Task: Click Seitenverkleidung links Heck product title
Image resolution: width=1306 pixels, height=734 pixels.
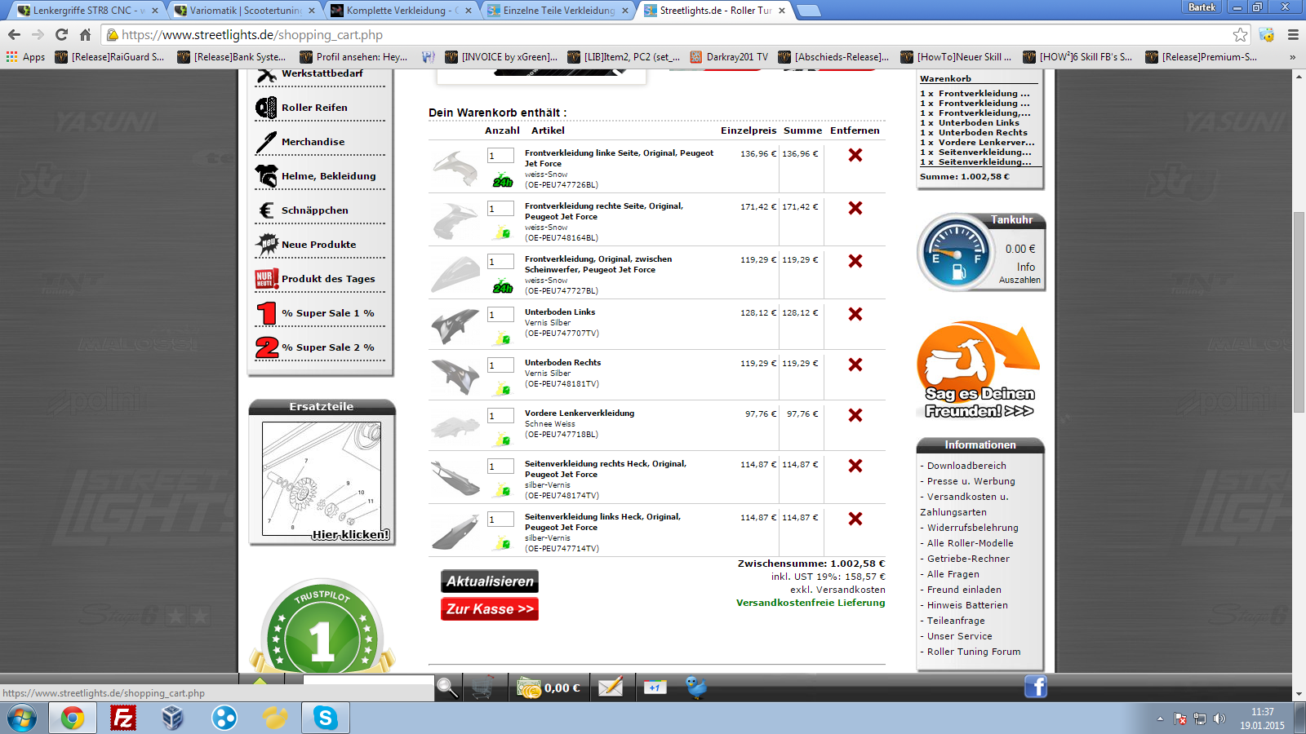Action: [602, 522]
